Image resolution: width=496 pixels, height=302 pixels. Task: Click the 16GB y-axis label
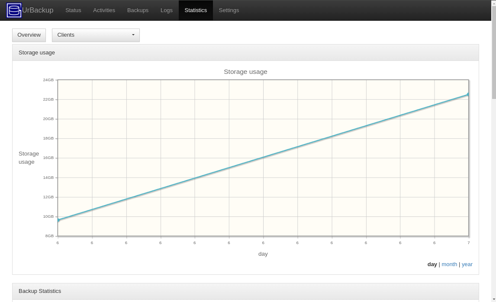point(48,158)
